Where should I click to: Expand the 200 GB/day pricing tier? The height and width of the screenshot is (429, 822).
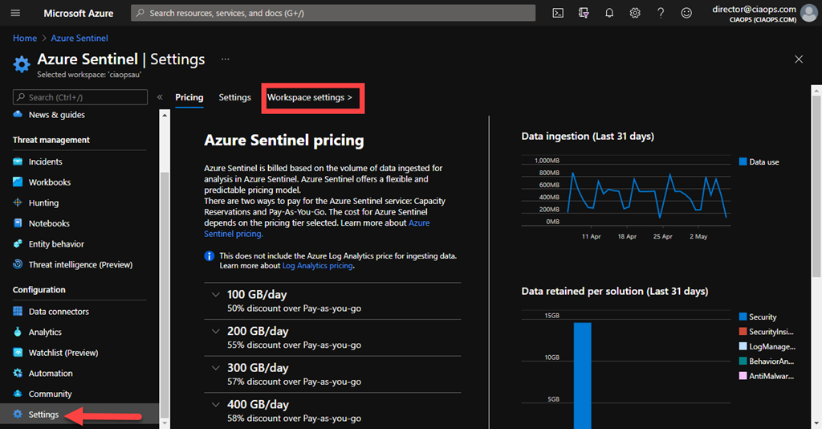pyautogui.click(x=215, y=331)
